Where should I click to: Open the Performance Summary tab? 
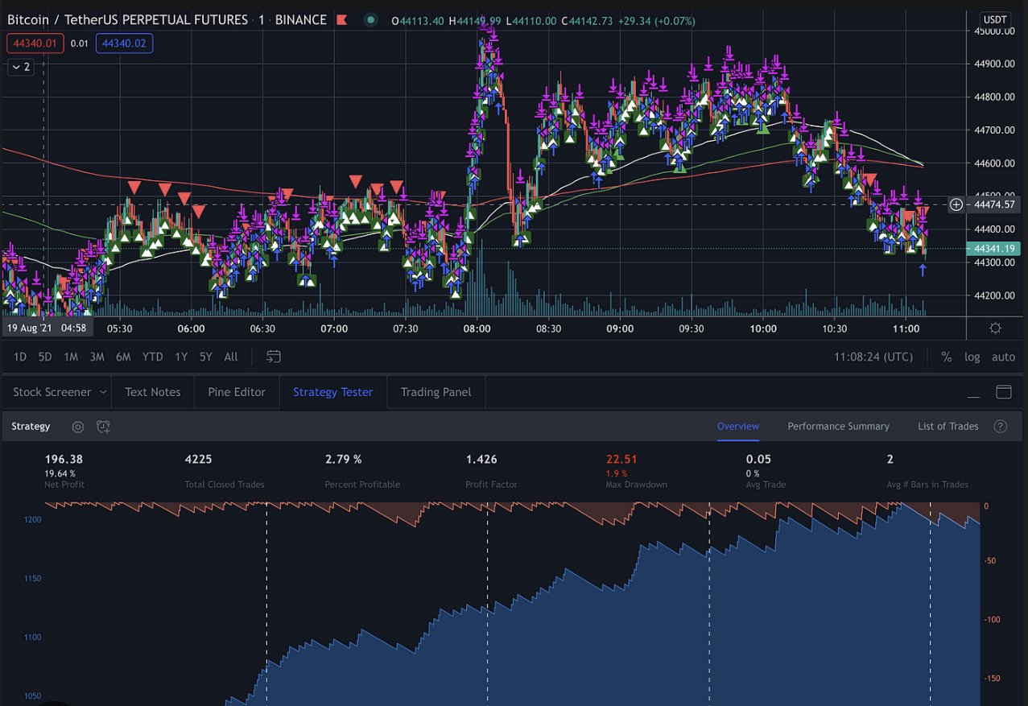coord(838,427)
